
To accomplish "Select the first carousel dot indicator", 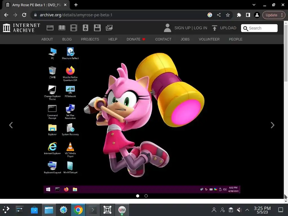I will (138, 196).
